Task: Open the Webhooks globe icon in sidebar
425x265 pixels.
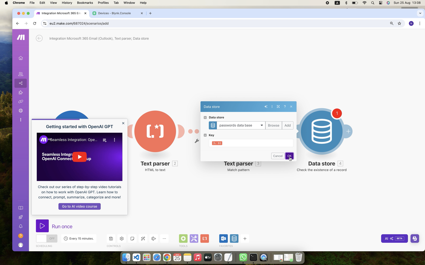Action: point(21,111)
